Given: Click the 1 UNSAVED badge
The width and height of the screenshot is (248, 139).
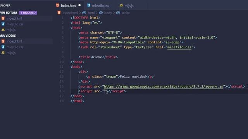Looking at the screenshot, I should [x=28, y=13].
